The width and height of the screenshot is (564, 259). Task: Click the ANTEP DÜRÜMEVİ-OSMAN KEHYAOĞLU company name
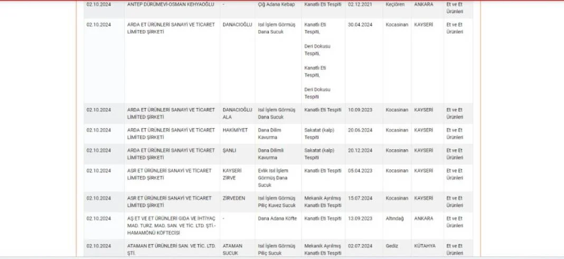(171, 4)
